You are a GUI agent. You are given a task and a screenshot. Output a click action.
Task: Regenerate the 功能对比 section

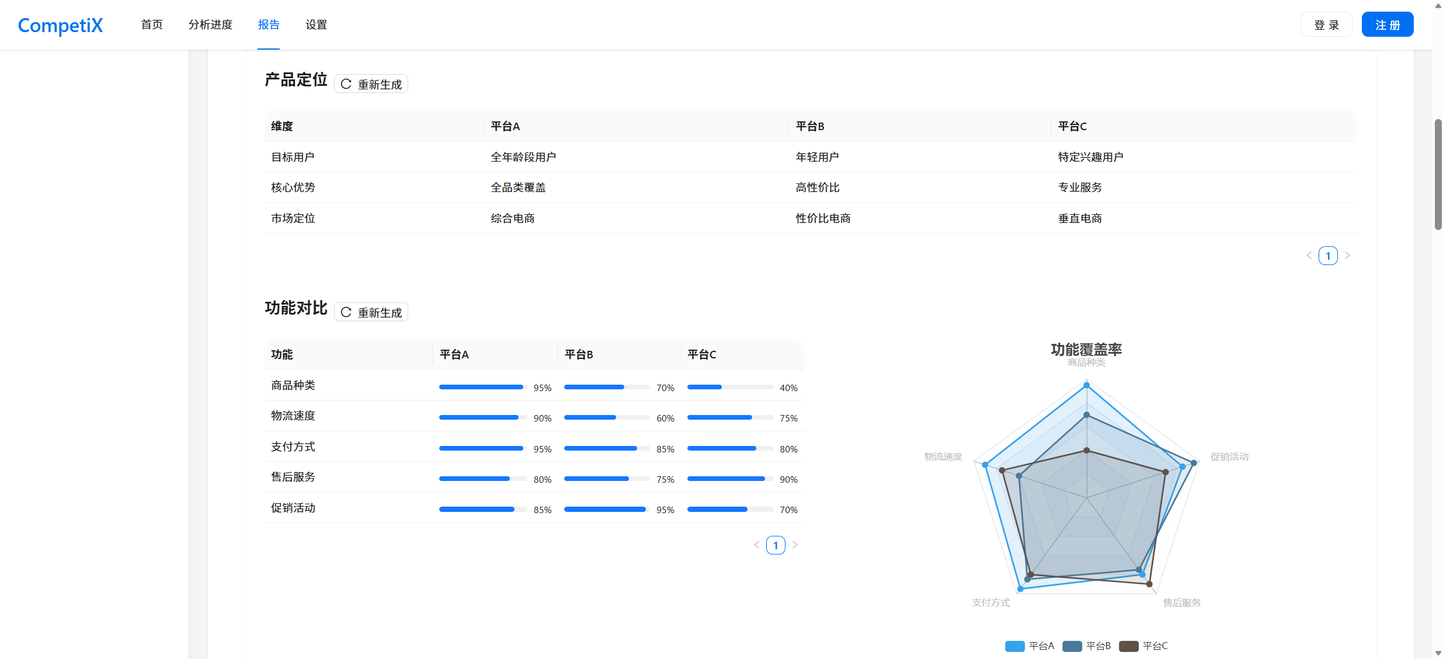pos(371,312)
